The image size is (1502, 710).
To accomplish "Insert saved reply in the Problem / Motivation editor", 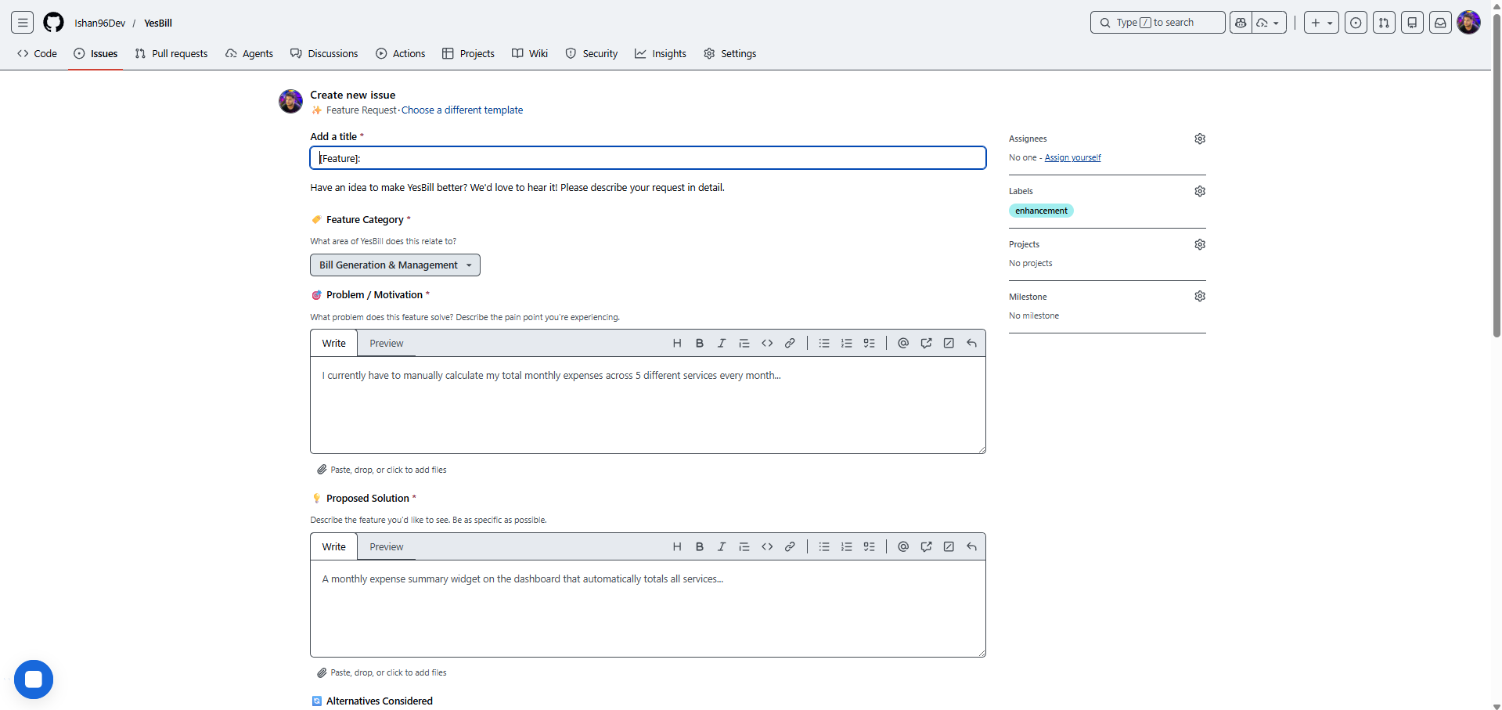I will coord(971,343).
